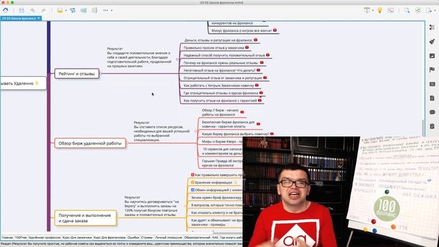Open YouTube link on 'Негативный отзыв на фрилансе! Что делать?'
Image resolution: width=439 pixels, height=247 pixels.
click(x=258, y=70)
